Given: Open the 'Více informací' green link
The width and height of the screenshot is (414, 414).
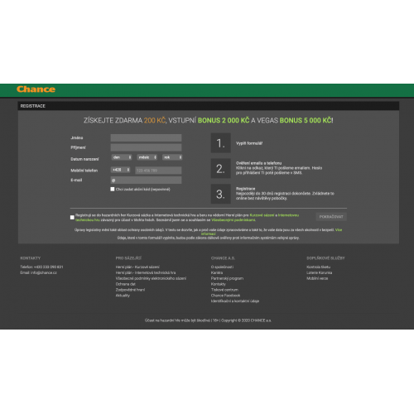Looking at the screenshot, I should [x=339, y=230].
